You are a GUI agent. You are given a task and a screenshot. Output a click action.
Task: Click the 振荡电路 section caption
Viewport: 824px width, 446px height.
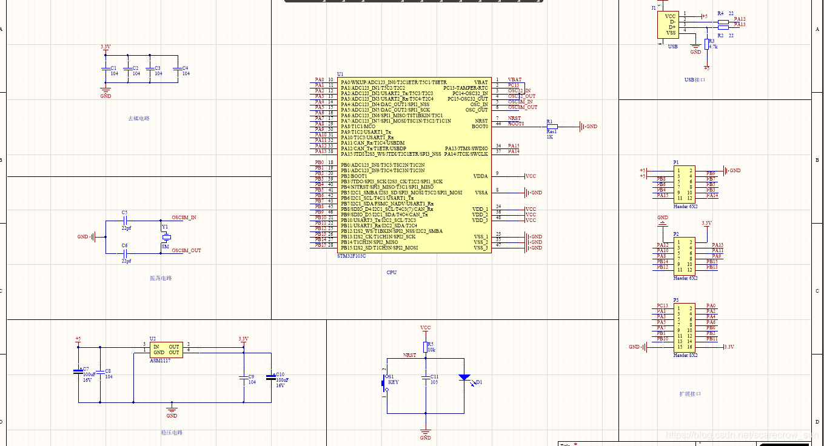tap(161, 278)
